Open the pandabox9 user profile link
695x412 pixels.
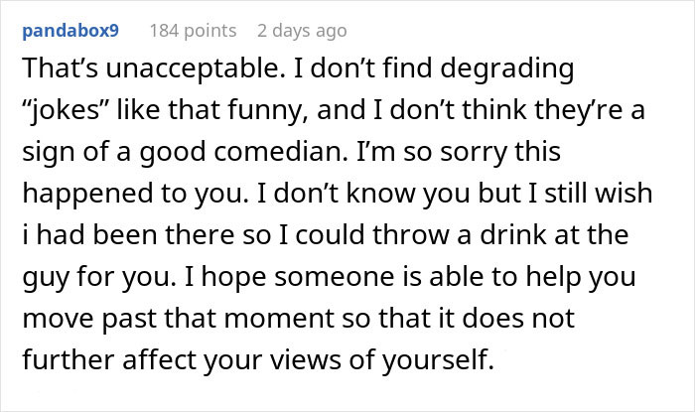click(69, 30)
